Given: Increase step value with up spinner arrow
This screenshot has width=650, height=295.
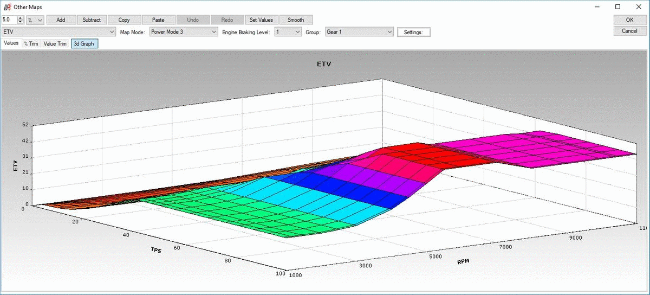Looking at the screenshot, I should [x=21, y=18].
